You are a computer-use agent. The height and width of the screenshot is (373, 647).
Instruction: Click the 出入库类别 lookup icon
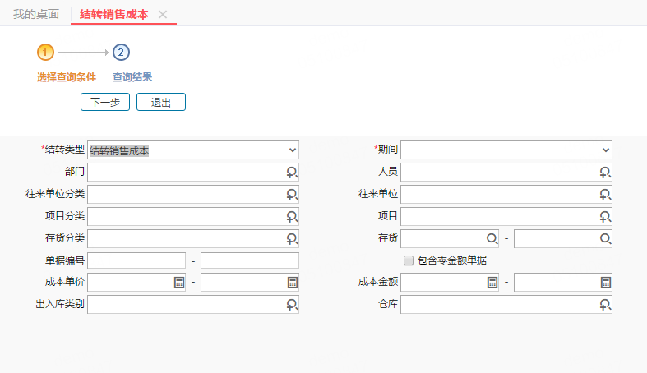[x=291, y=304]
